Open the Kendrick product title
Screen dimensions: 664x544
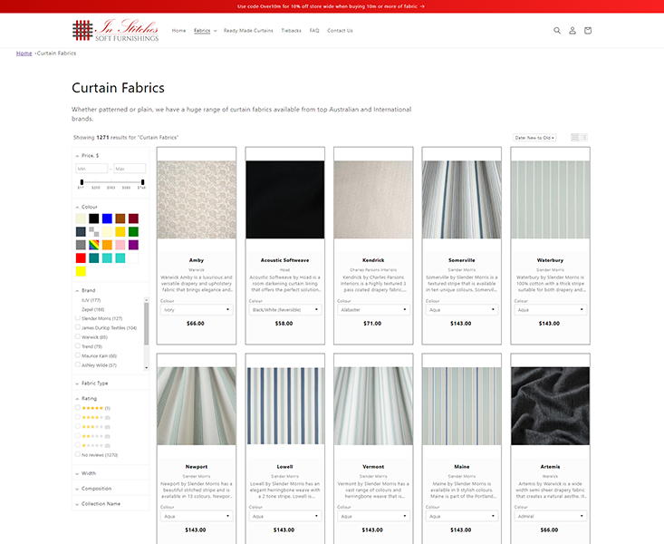373,260
